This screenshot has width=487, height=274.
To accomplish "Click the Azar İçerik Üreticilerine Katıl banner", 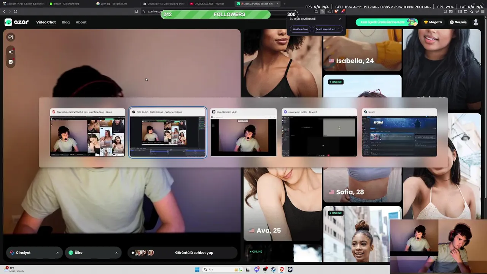I will pos(387,22).
